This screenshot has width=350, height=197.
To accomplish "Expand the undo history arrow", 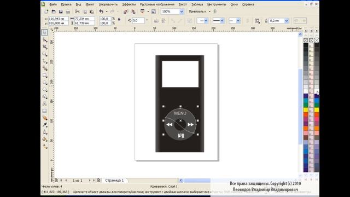I will 107,11.
